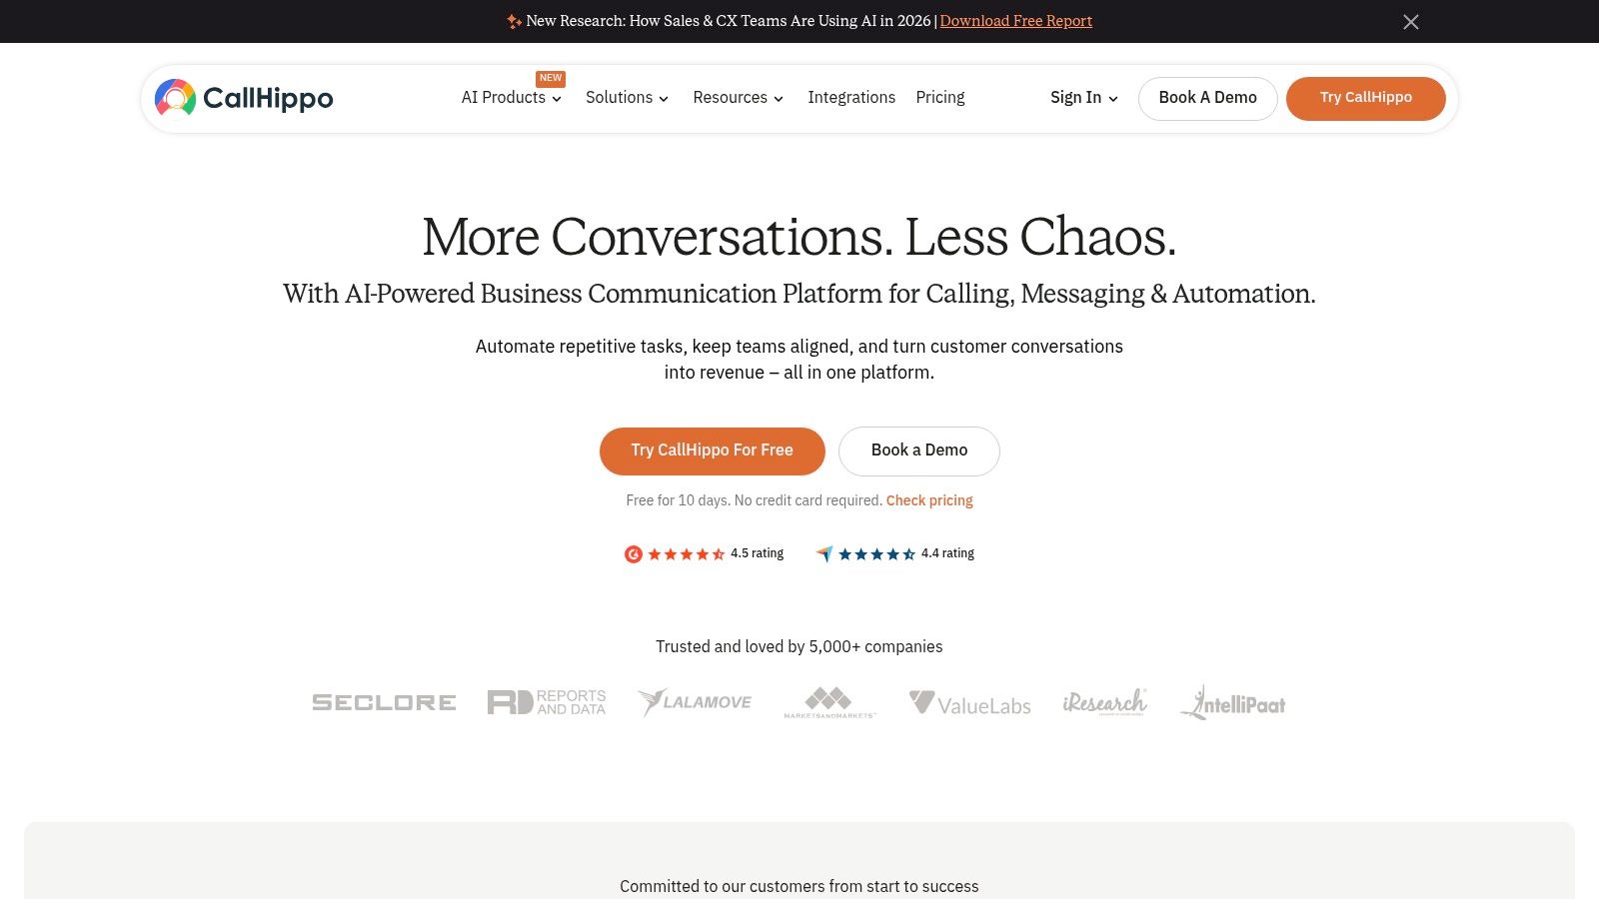
Task: Click the Lalamove logo
Action: tap(695, 702)
